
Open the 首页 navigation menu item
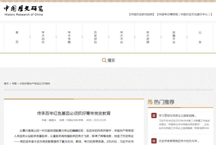click(x=17, y=37)
